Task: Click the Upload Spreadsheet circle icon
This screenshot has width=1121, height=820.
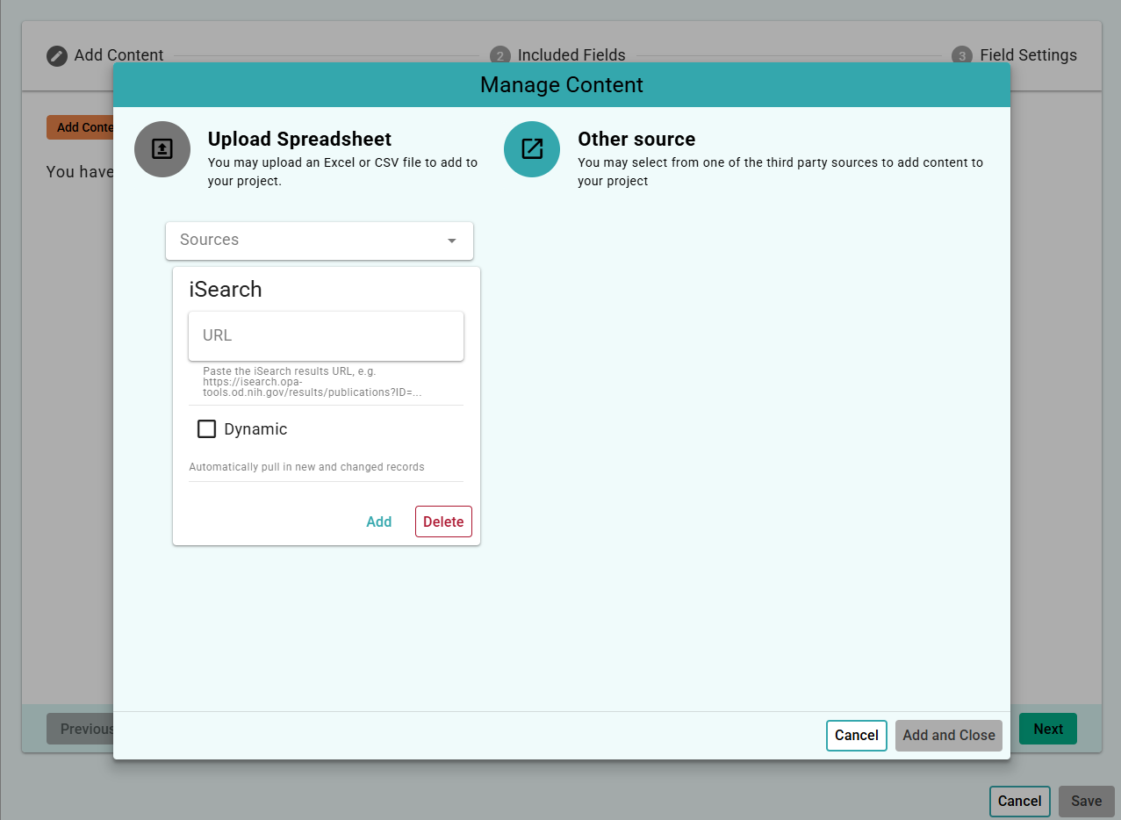Action: tap(162, 149)
